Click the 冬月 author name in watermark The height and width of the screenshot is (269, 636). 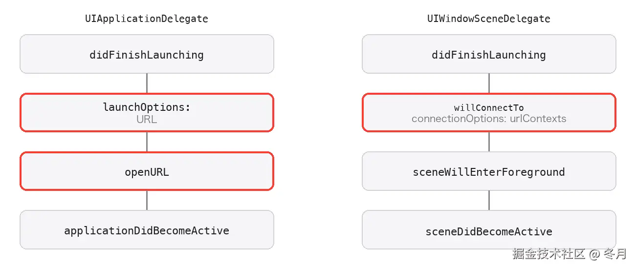point(615,253)
